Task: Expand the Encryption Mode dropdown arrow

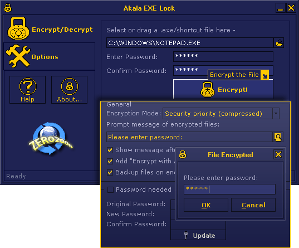Action: click(x=276, y=113)
